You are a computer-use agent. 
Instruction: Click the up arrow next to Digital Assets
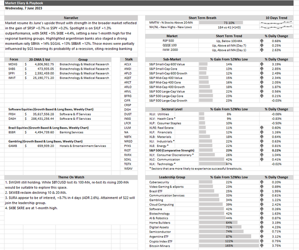tap(262, 227)
